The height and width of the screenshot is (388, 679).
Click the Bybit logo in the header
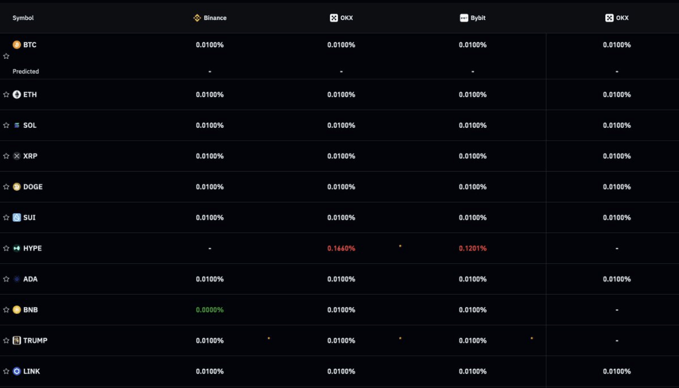pos(464,18)
